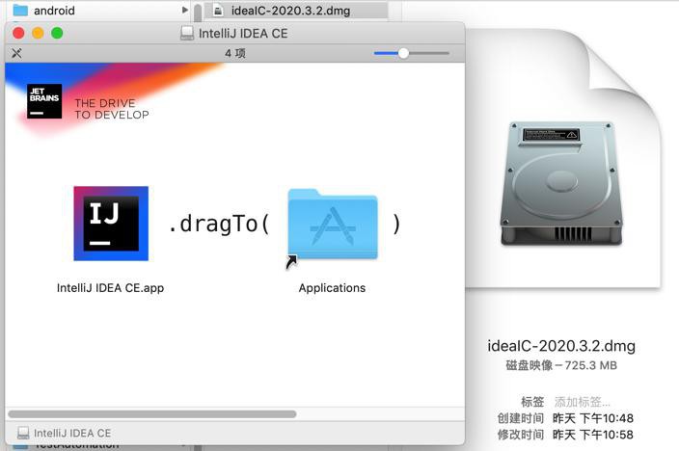Select idealC-2020.3.2.dmg in Finder column
This screenshot has width=679, height=451.
coord(295,11)
